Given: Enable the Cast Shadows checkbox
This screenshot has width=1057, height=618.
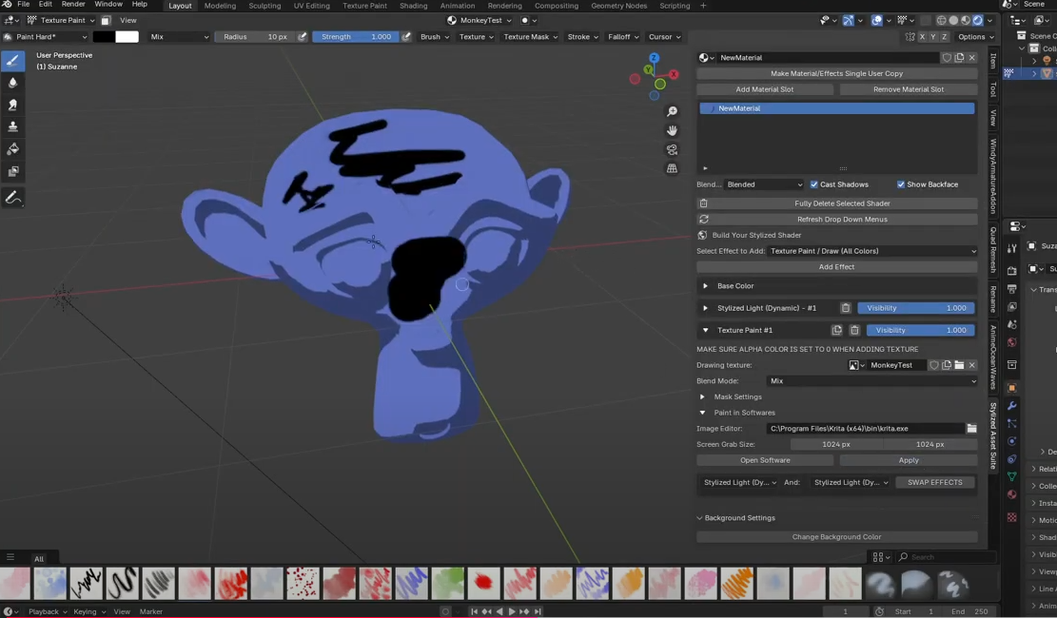Looking at the screenshot, I should pyautogui.click(x=813, y=184).
